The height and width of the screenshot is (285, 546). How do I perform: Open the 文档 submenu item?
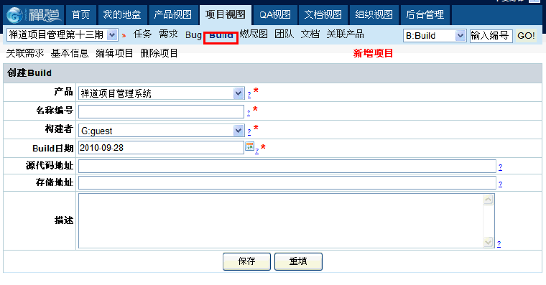click(x=310, y=34)
